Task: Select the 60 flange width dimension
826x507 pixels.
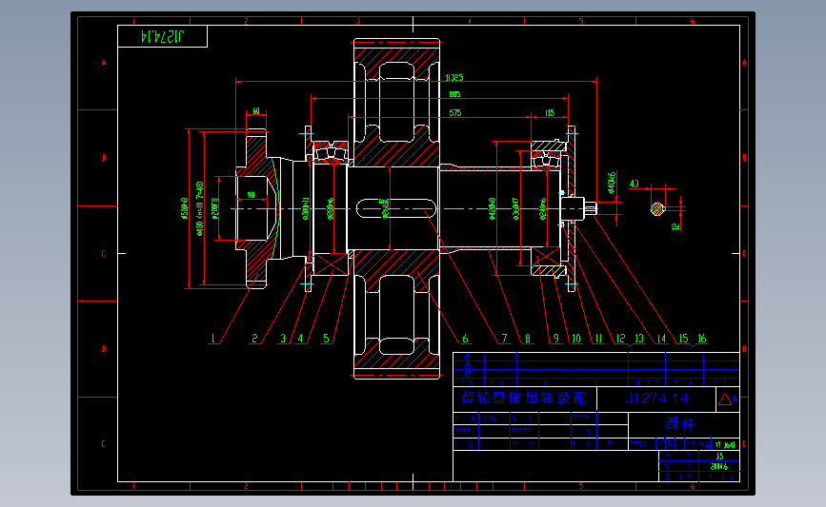Action: coord(256,111)
